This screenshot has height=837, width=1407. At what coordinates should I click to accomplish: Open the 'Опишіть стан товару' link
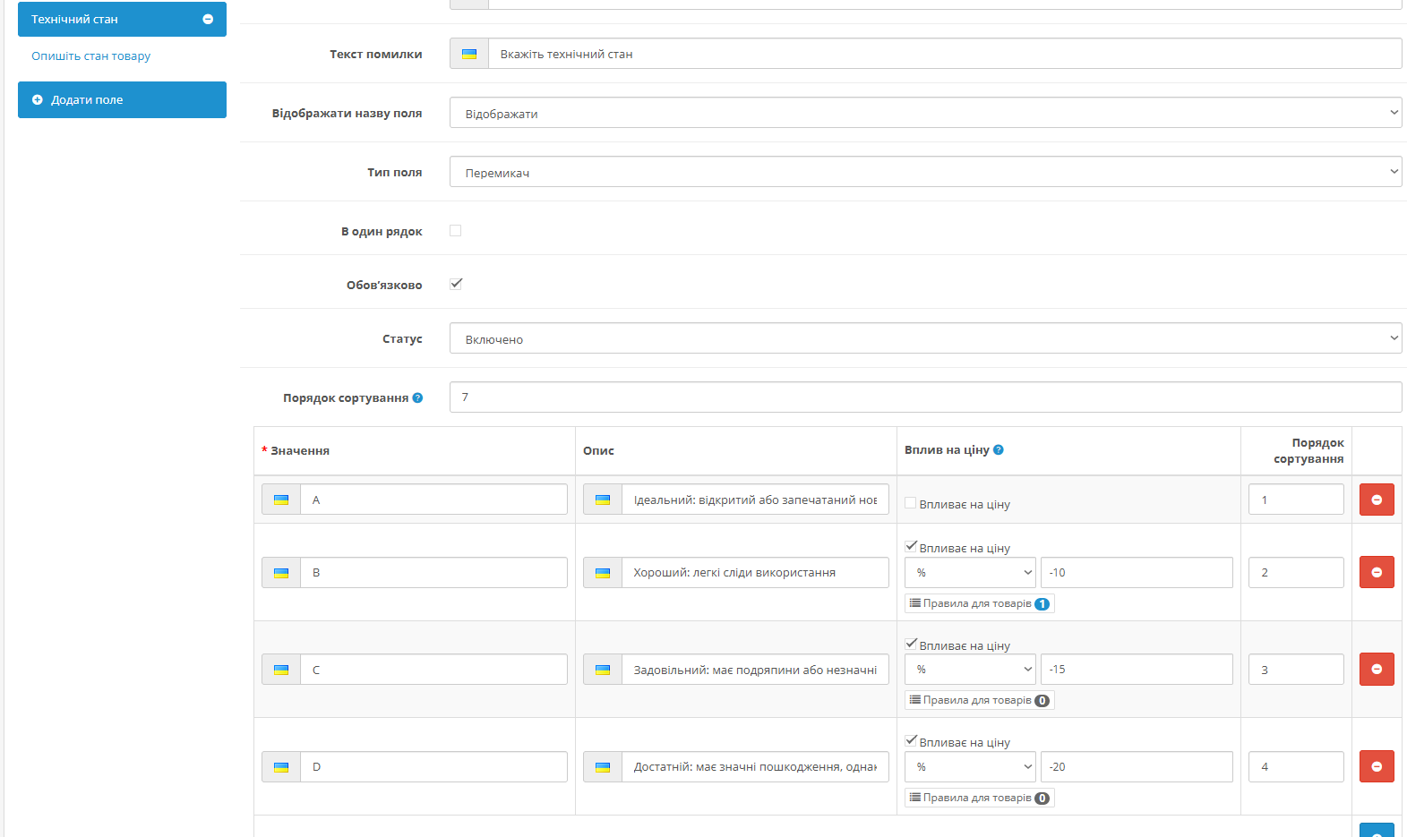pos(90,56)
